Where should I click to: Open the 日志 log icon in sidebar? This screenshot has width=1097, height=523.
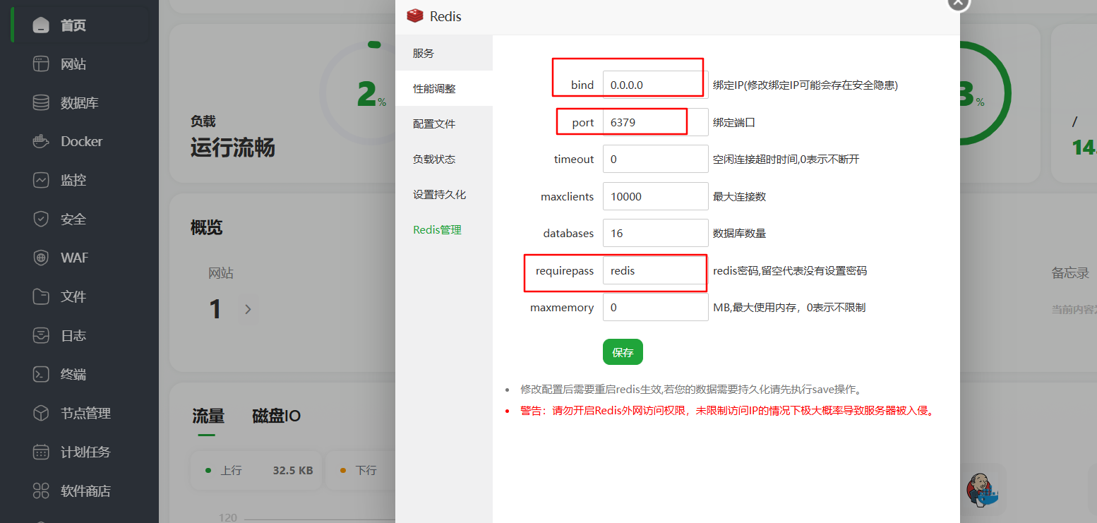click(42, 335)
